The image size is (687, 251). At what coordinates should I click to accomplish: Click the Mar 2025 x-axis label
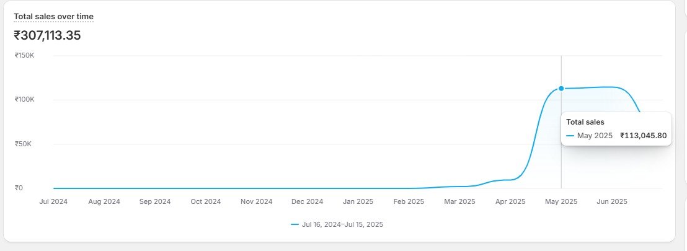[x=459, y=202]
